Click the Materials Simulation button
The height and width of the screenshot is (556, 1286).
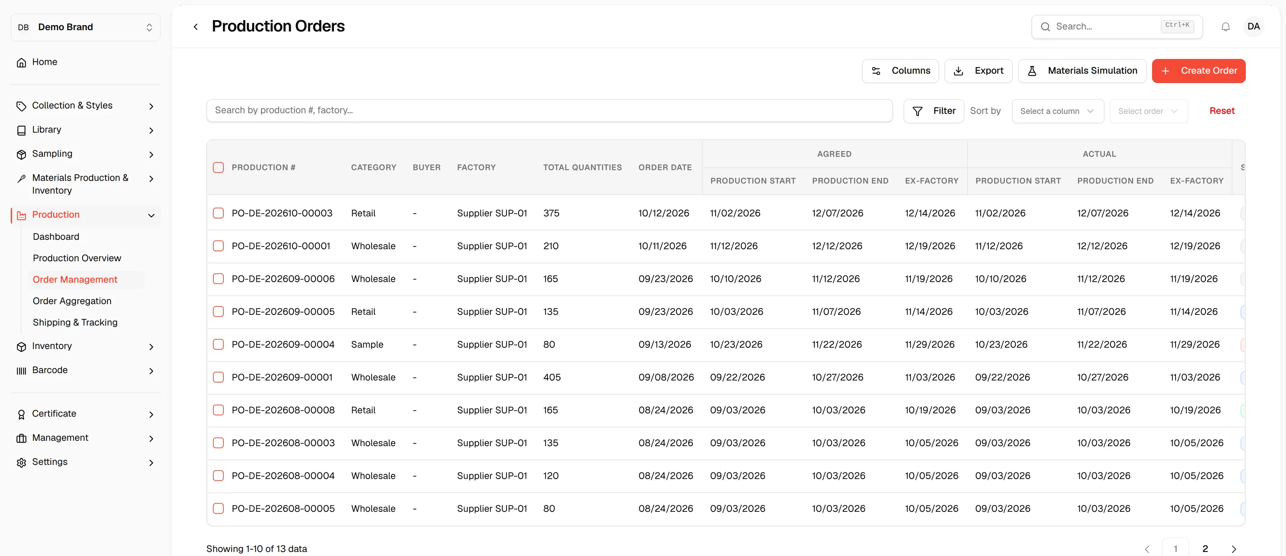pyautogui.click(x=1082, y=71)
